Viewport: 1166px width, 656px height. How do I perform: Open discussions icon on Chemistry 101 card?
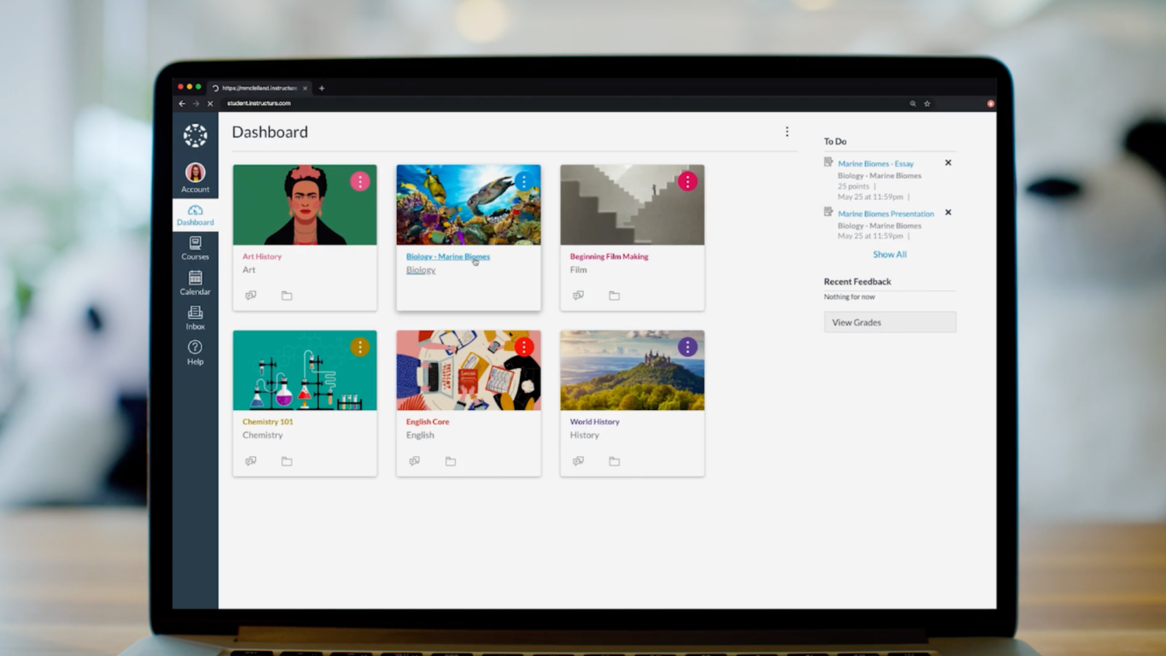click(250, 460)
